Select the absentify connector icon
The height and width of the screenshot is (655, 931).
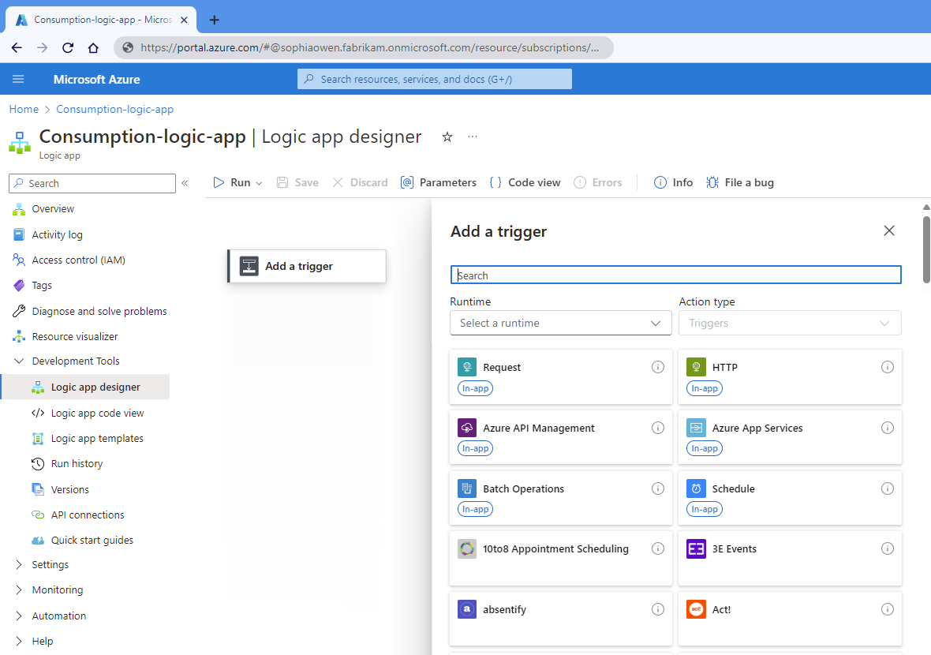point(467,609)
